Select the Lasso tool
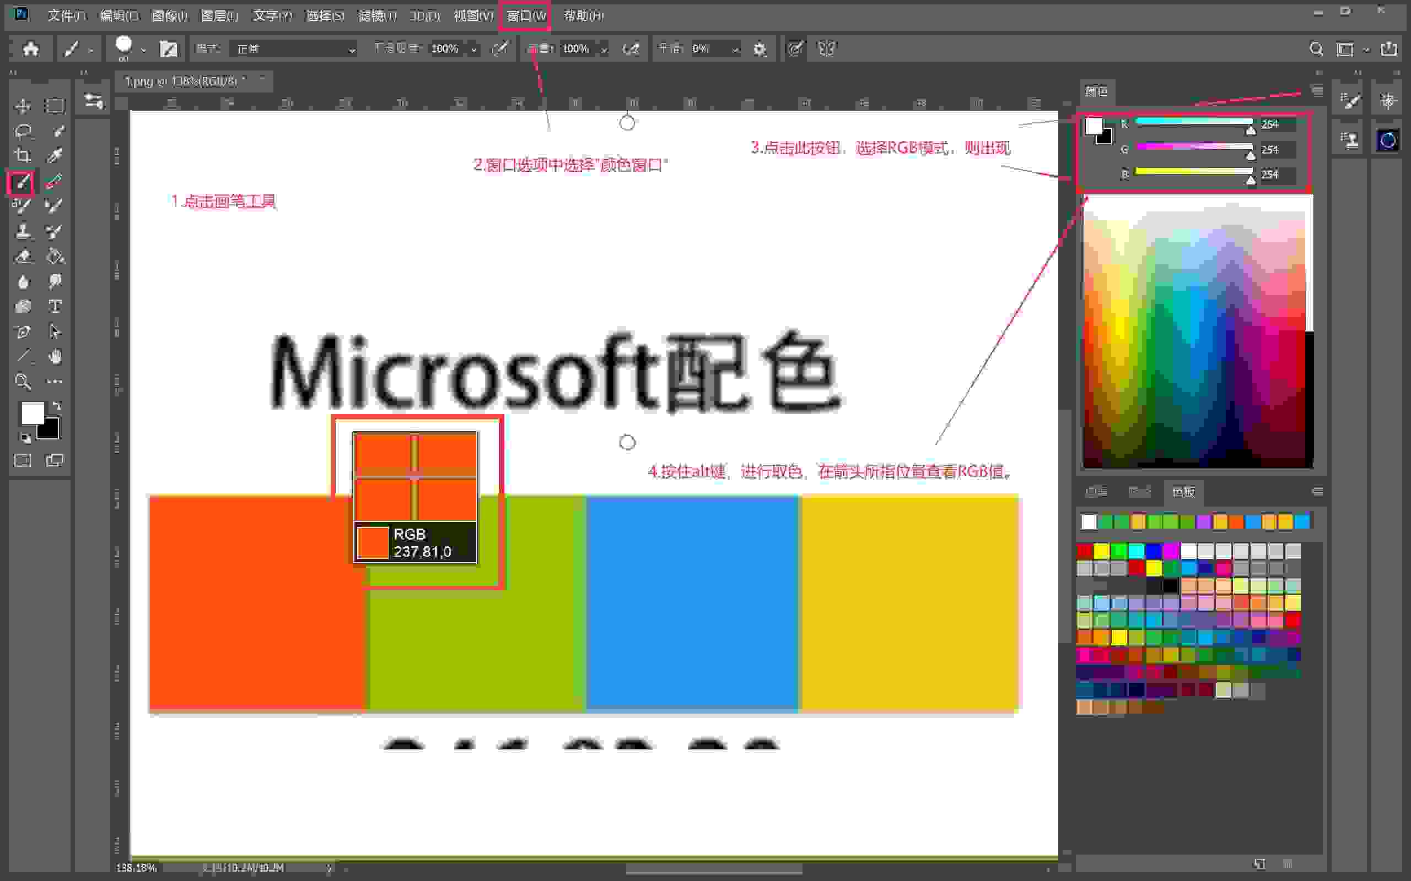Screen dimensions: 1411x881 (x=23, y=130)
